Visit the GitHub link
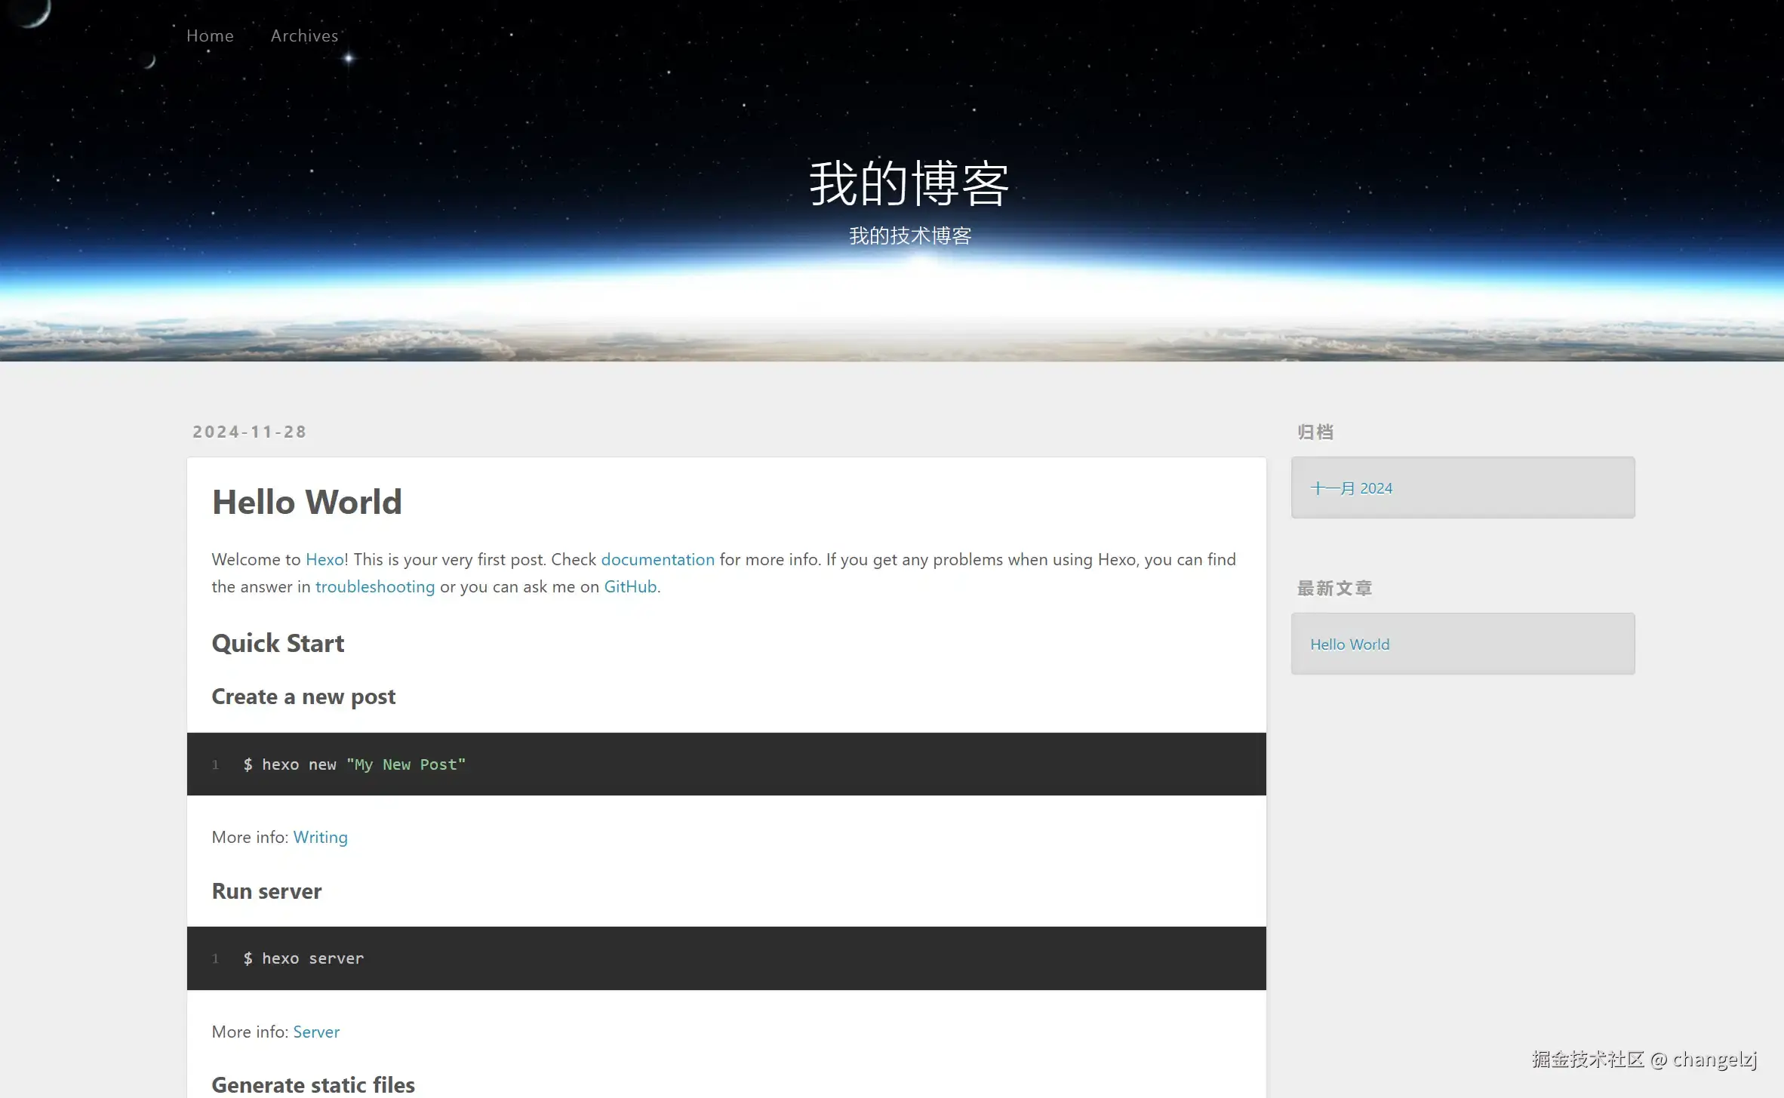Image resolution: width=1784 pixels, height=1098 pixels. coord(629,586)
